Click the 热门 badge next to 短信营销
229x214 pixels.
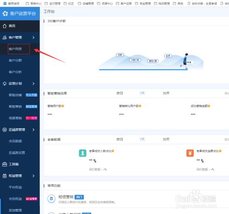tap(79, 197)
